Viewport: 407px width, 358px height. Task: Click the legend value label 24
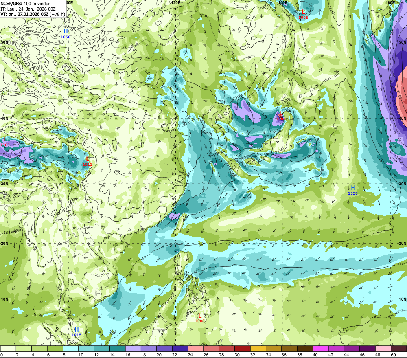pos(190,355)
